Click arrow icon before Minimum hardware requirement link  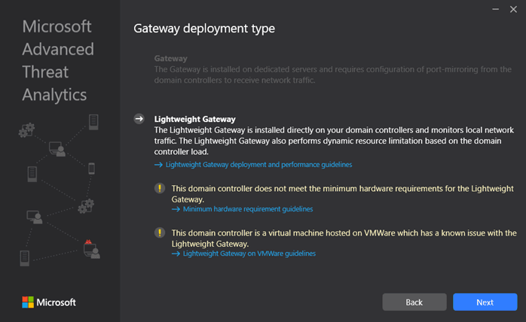click(x=176, y=209)
